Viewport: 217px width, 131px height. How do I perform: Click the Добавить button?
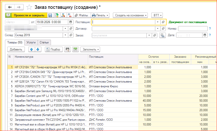(16, 49)
